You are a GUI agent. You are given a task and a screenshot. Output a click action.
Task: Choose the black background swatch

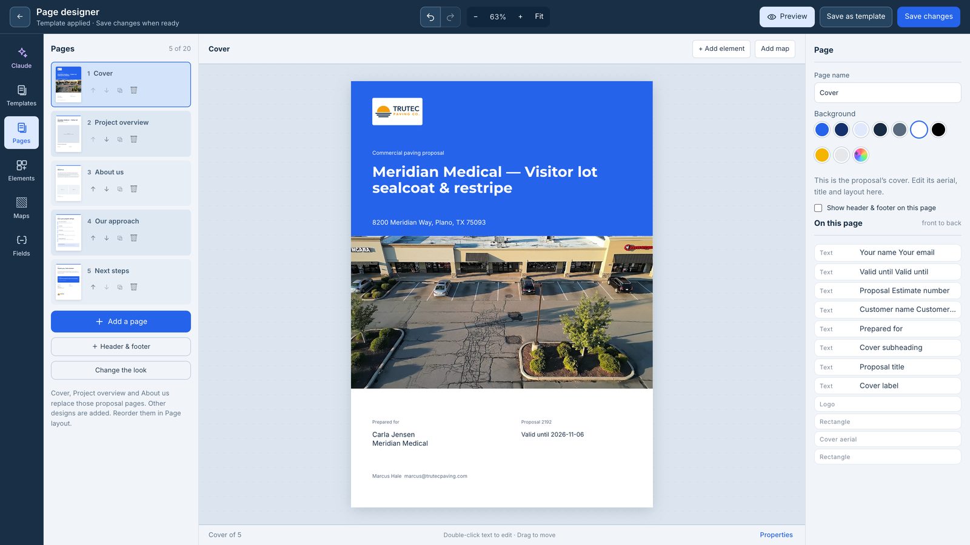pyautogui.click(x=938, y=130)
